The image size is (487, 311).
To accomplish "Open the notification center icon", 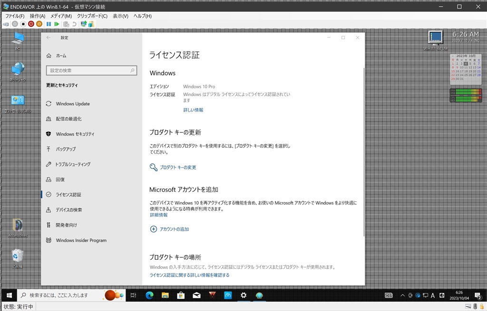I will click(477, 295).
